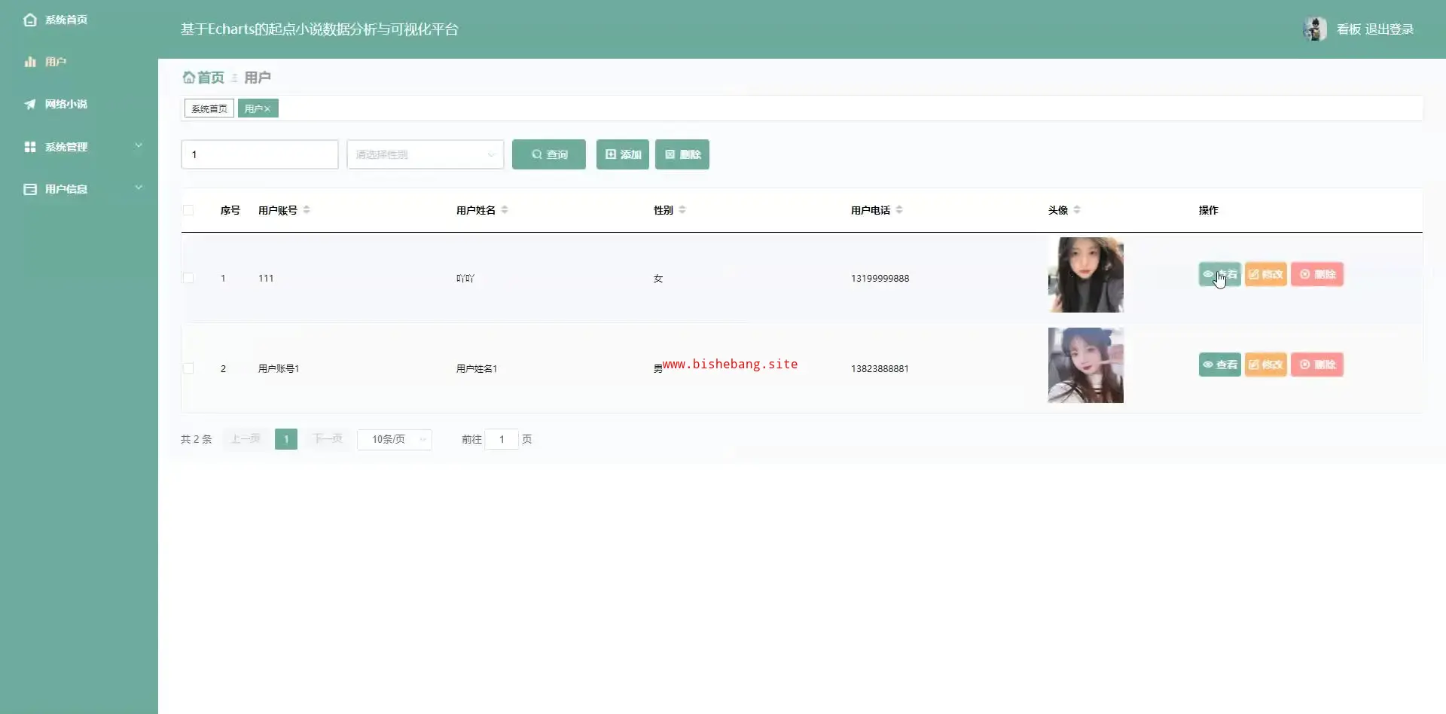Toggle the select-all checkbox in table header
1446x714 pixels.
pyautogui.click(x=188, y=210)
